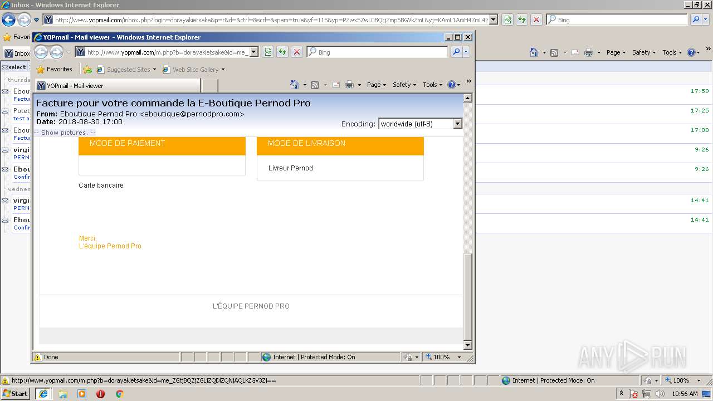Open Suggested Sites in Mail viewer
This screenshot has height=401, width=713.
coord(126,70)
